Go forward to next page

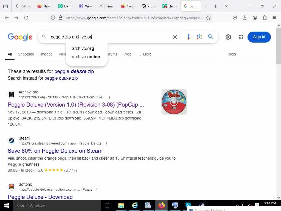click(x=16, y=18)
